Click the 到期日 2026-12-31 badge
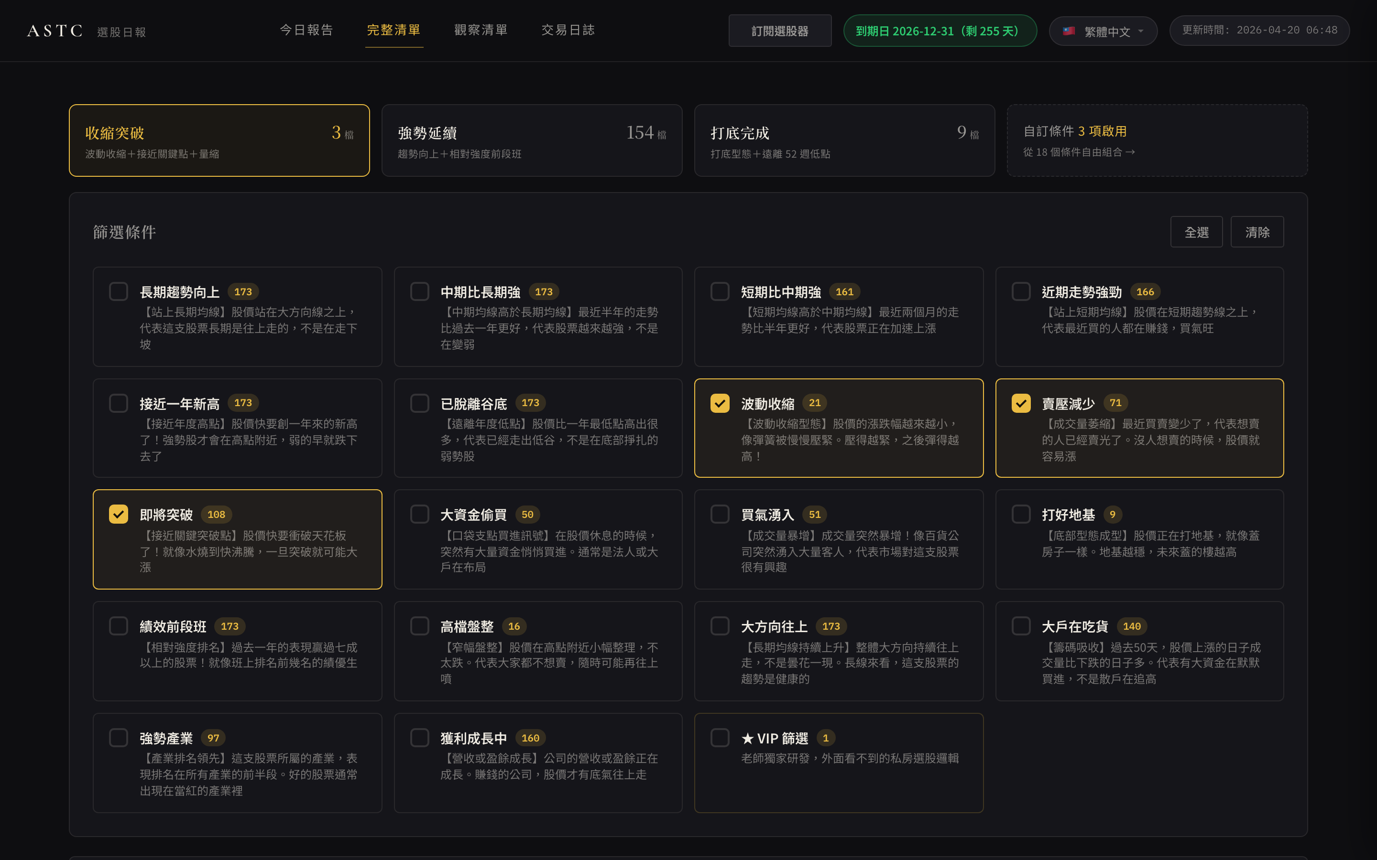 click(x=940, y=31)
